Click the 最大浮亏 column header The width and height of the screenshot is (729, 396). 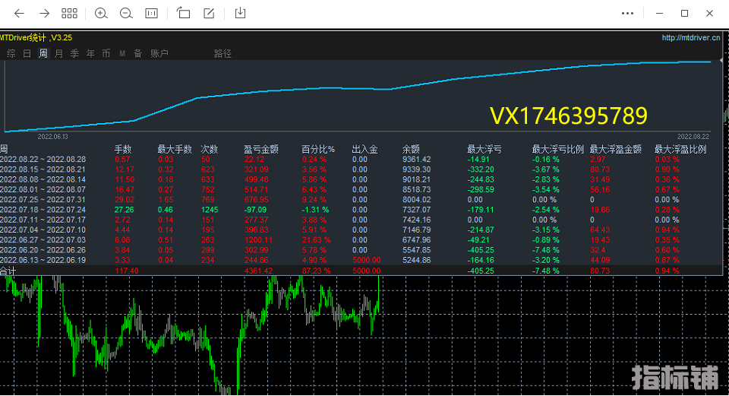click(x=482, y=149)
